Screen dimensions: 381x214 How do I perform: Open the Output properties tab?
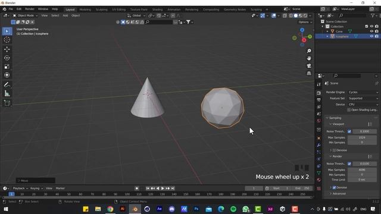[x=319, y=100]
